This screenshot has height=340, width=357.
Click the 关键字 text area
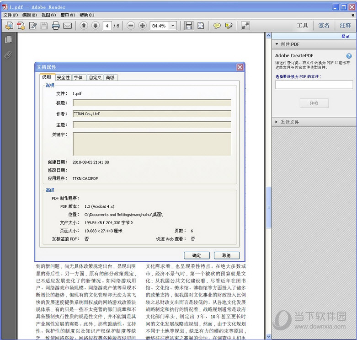pyautogui.click(x=152, y=144)
